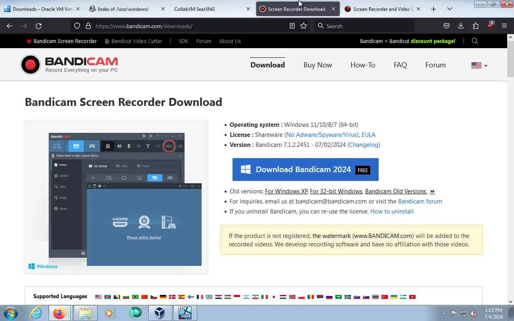Screen dimensions: 514x321
Task: Open the list all tabs chevron
Action: tap(449, 9)
